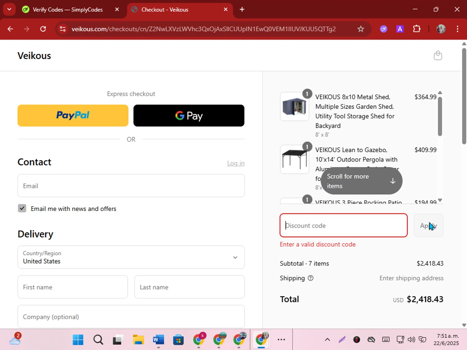Click the Email input field

(131, 186)
